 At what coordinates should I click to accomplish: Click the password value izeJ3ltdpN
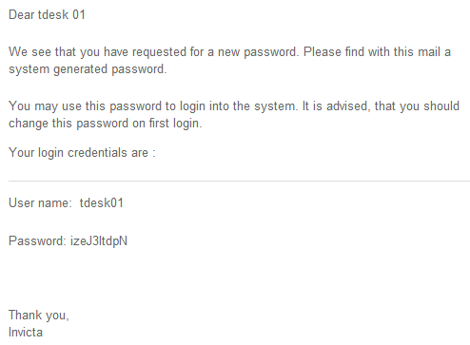(99, 241)
